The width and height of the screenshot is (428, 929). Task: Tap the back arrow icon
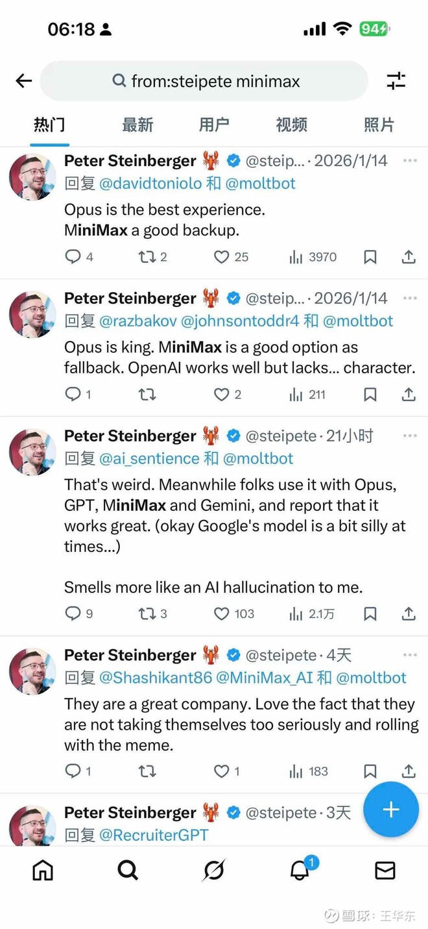[x=24, y=81]
